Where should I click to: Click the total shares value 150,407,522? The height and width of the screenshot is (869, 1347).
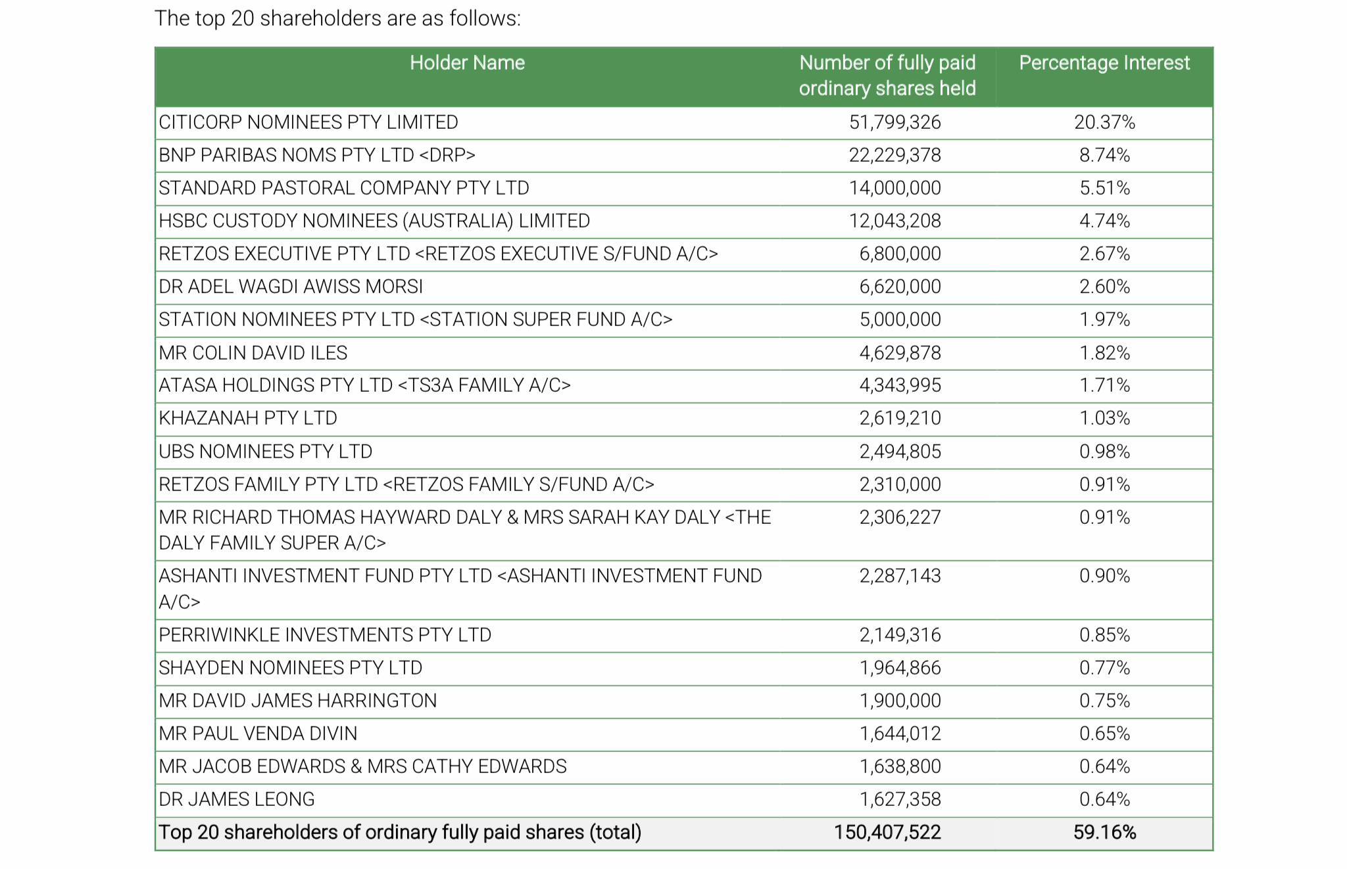[x=887, y=832]
